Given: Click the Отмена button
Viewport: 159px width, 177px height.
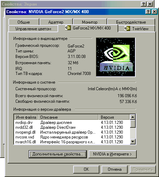Looking at the screenshot, I should (115, 169).
